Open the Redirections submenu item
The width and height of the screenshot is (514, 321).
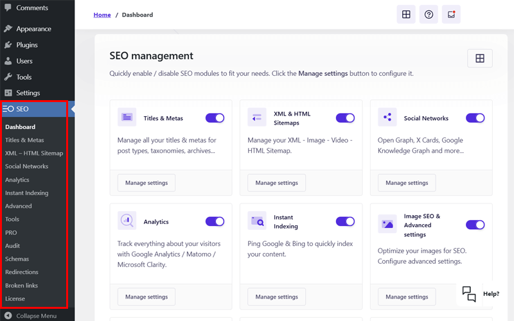[x=22, y=272]
